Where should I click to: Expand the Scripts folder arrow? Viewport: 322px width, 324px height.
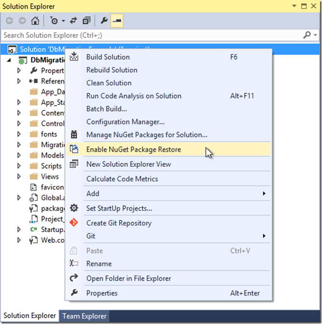(x=19, y=166)
